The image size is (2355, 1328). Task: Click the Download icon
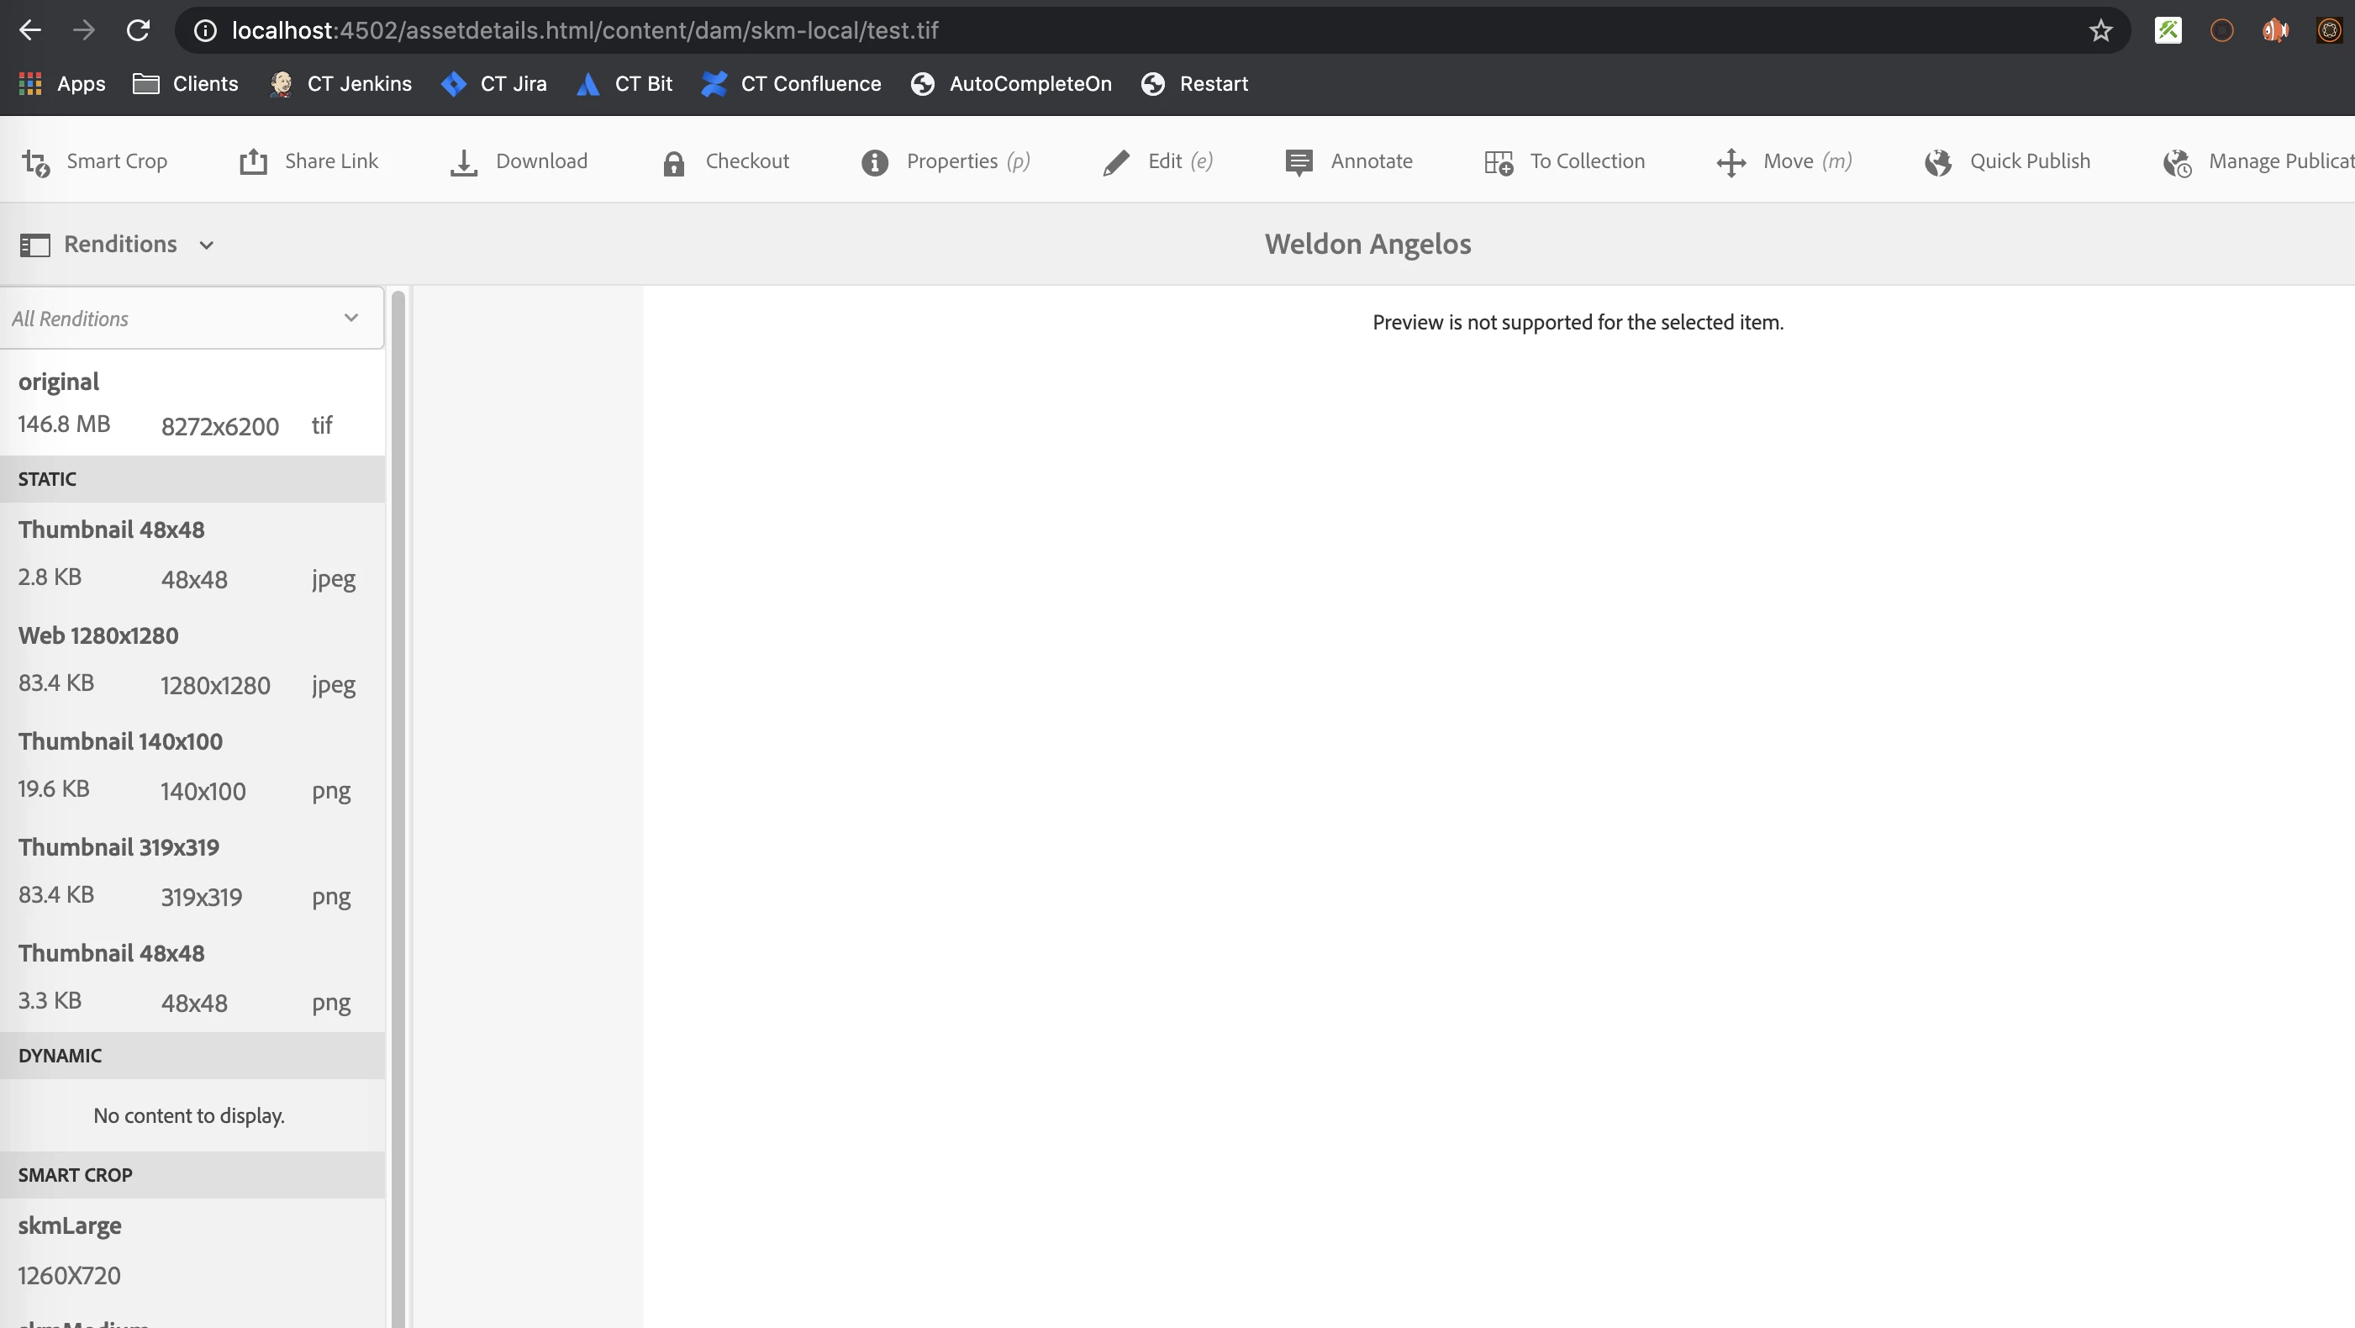point(463,163)
